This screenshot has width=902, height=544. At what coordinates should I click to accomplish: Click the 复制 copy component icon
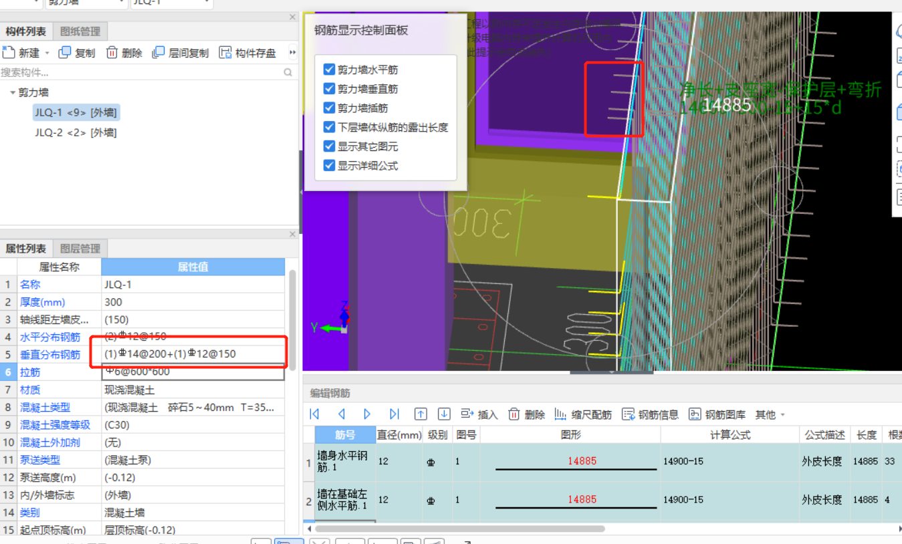[x=65, y=53]
